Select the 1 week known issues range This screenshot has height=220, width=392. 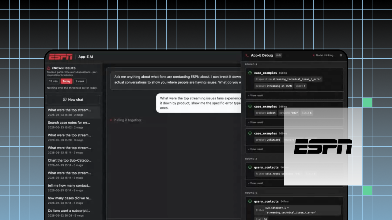click(80, 81)
